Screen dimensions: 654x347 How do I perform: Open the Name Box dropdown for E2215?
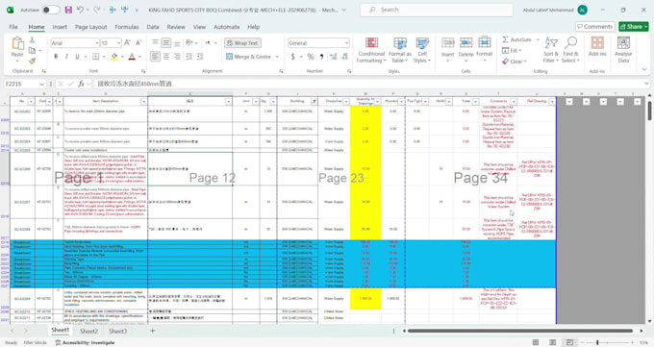click(x=41, y=84)
